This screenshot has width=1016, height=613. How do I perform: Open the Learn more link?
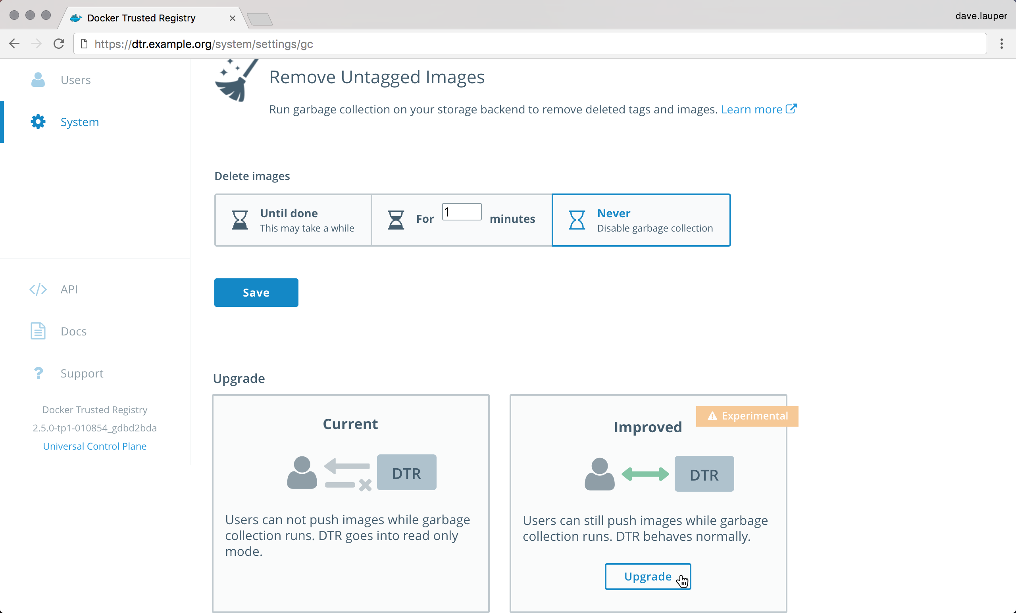[758, 109]
